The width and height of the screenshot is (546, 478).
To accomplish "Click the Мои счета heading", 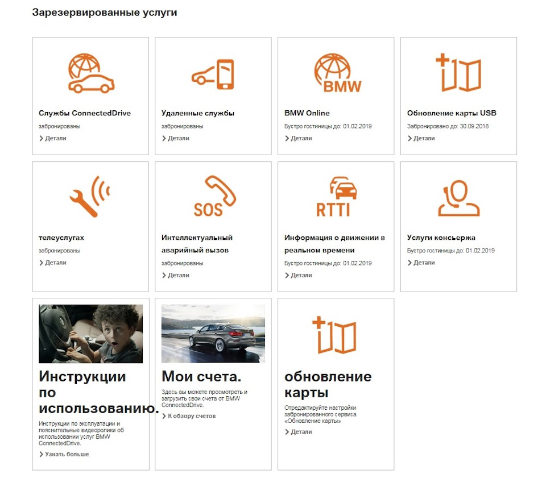I will click(x=201, y=376).
